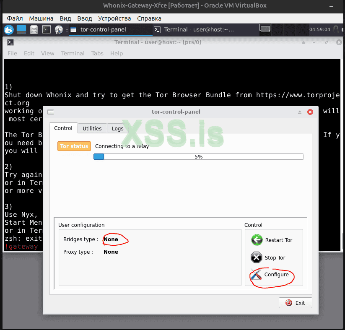
Task: Click tor-control-panel window menu icon
Action: pyautogui.click(x=51, y=112)
